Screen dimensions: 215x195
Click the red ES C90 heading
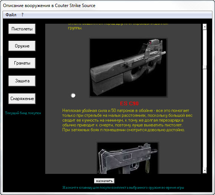click(129, 103)
